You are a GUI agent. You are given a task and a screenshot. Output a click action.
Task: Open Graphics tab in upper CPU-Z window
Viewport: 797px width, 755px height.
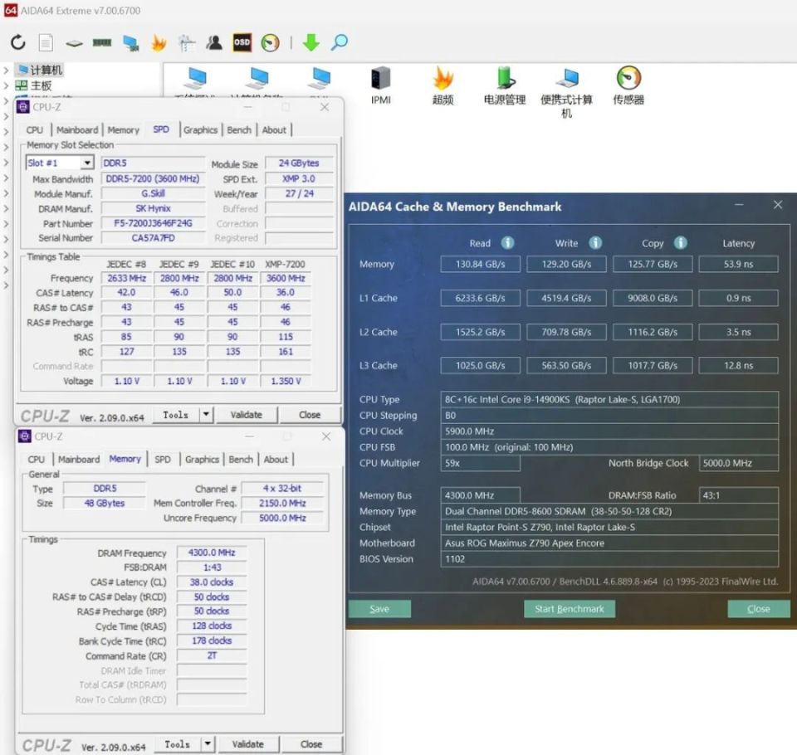200,130
